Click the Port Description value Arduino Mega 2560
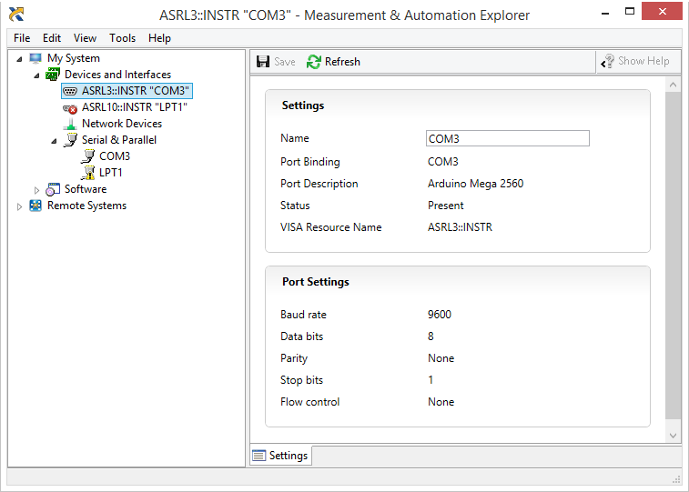The width and height of the screenshot is (689, 492). pyautogui.click(x=475, y=184)
